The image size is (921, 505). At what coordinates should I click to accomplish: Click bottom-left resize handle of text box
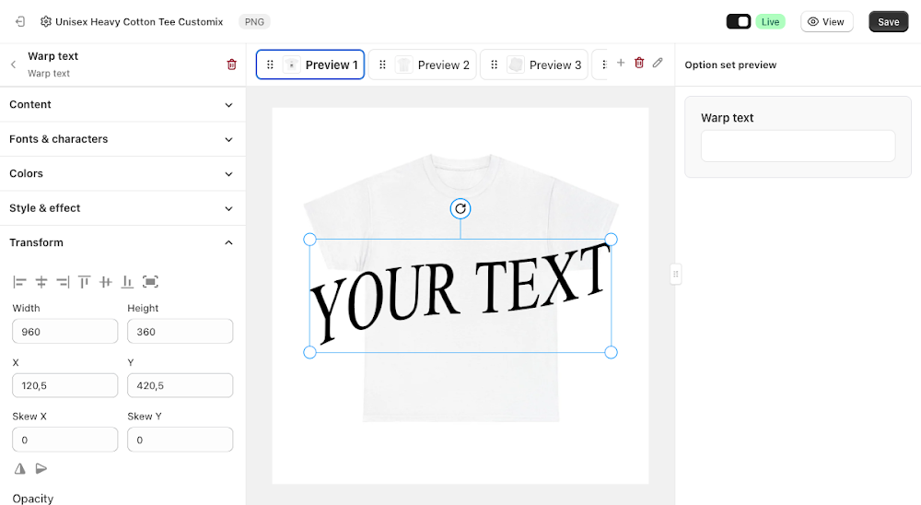(x=309, y=352)
